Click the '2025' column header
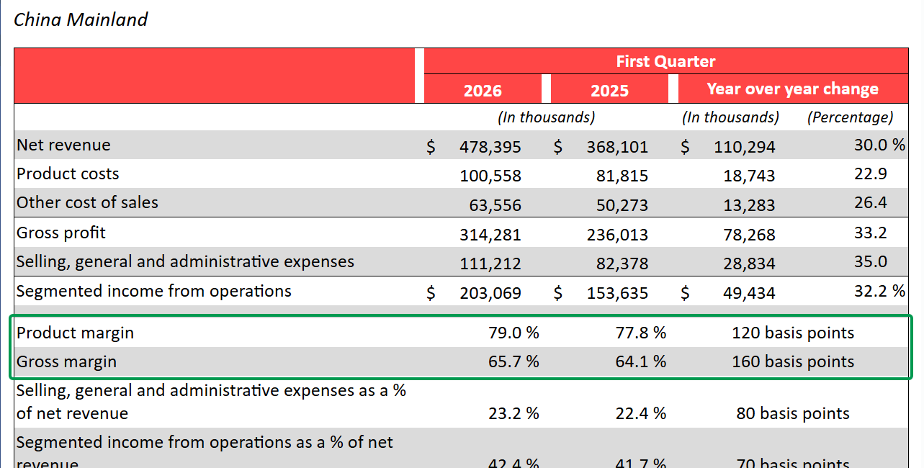 pos(609,90)
